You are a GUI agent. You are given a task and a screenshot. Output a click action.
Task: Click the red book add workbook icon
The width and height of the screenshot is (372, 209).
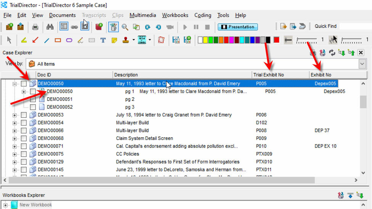coord(99,27)
